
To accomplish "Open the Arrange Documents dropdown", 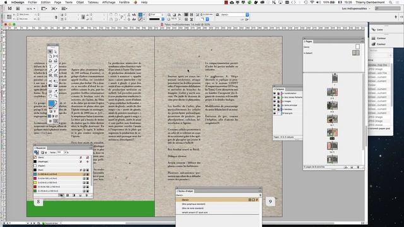I will point(64,8).
